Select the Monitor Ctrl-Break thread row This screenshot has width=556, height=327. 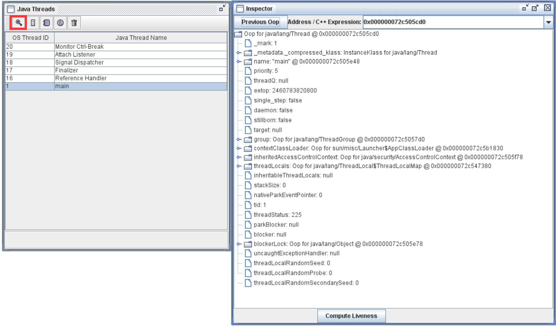(116, 47)
